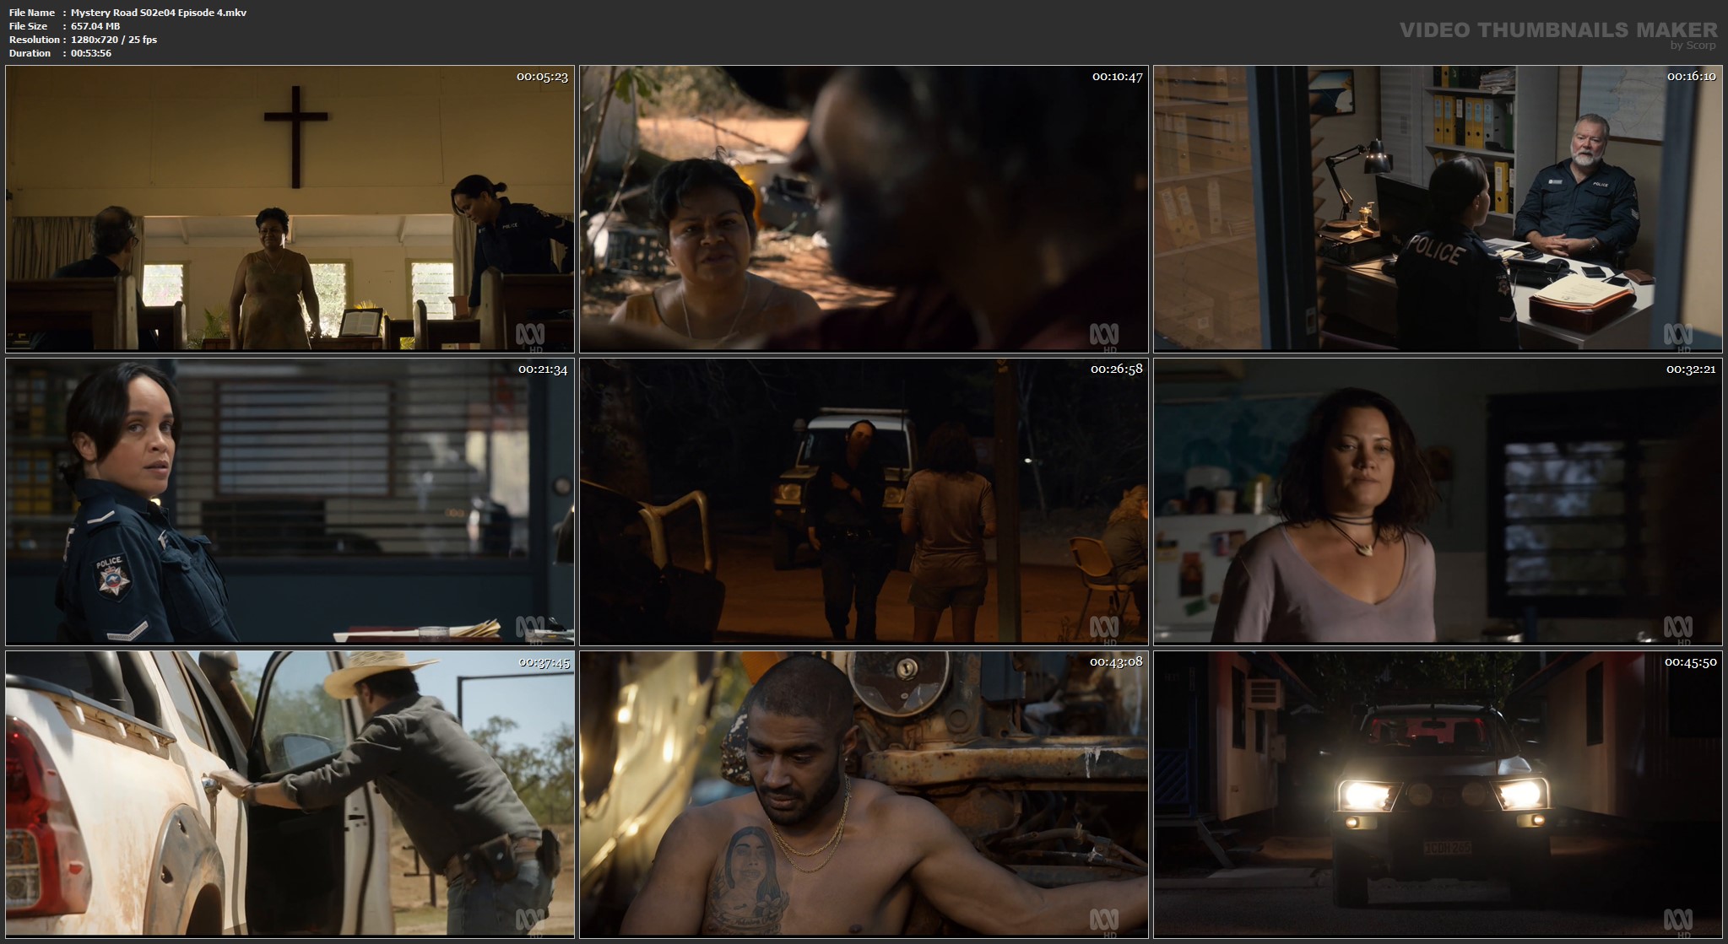Click the 00:26:58 night scene thumbnail
Viewport: 1728px width, 944px height.
coord(864,501)
